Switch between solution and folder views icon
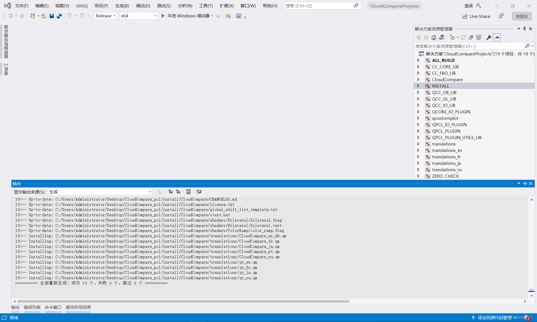 pos(441,37)
